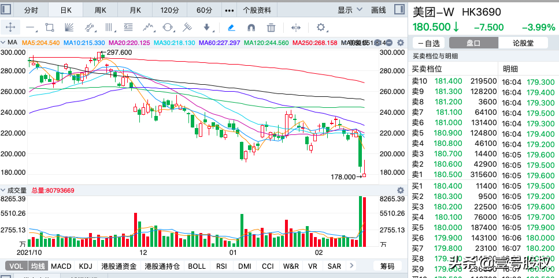Select the text annotation tool
Screen dimensions: 559x278
click(128, 27)
